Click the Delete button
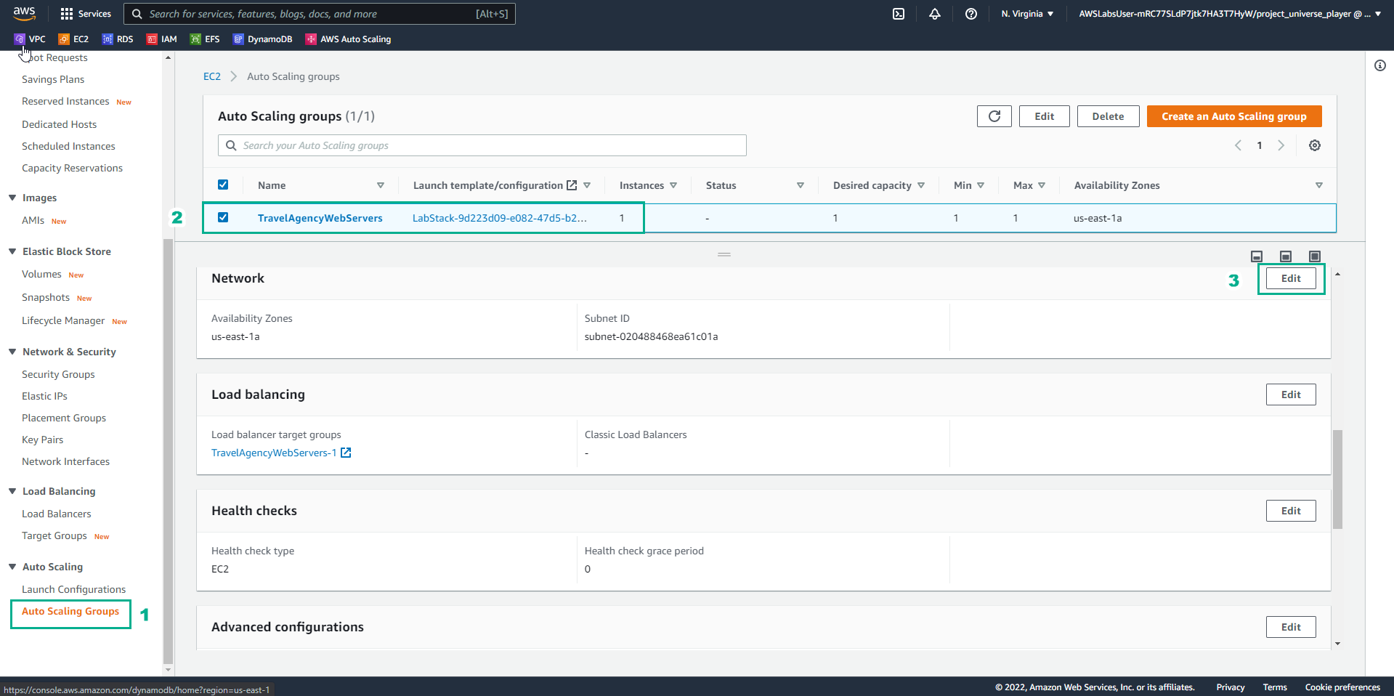The image size is (1394, 696). click(1108, 116)
